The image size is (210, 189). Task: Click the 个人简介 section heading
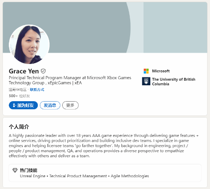(19, 127)
